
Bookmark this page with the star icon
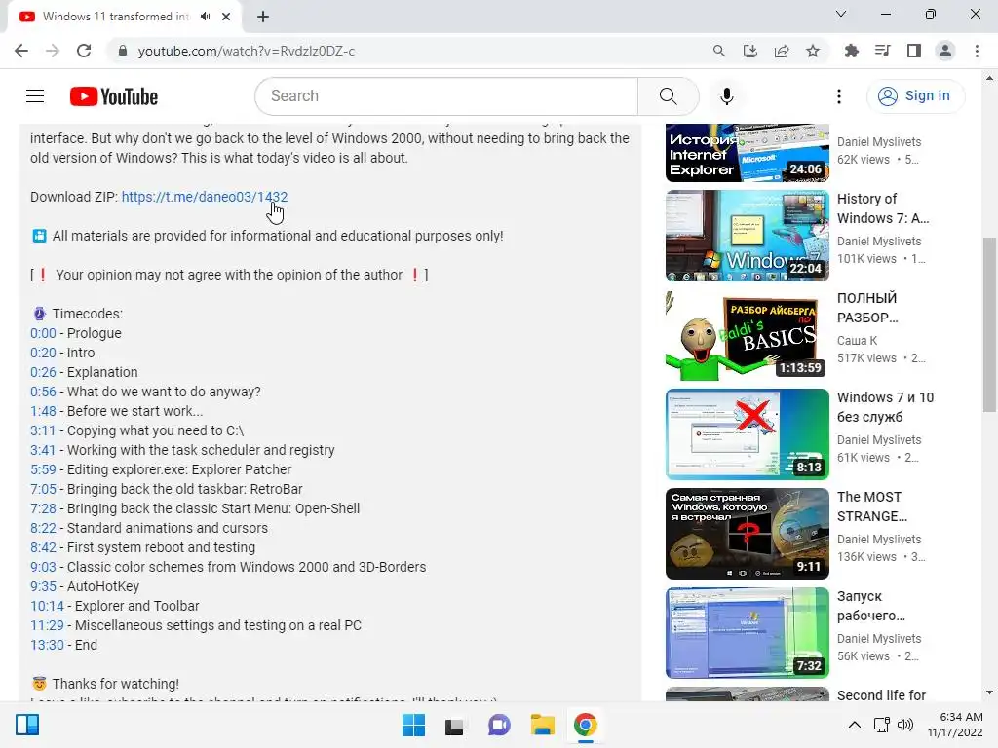[812, 51]
